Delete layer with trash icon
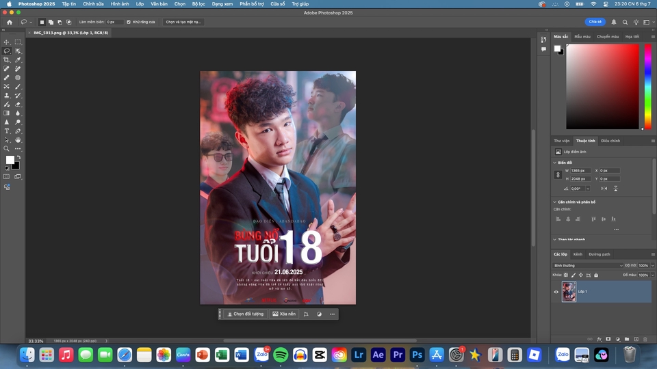The image size is (657, 369). pyautogui.click(x=645, y=340)
